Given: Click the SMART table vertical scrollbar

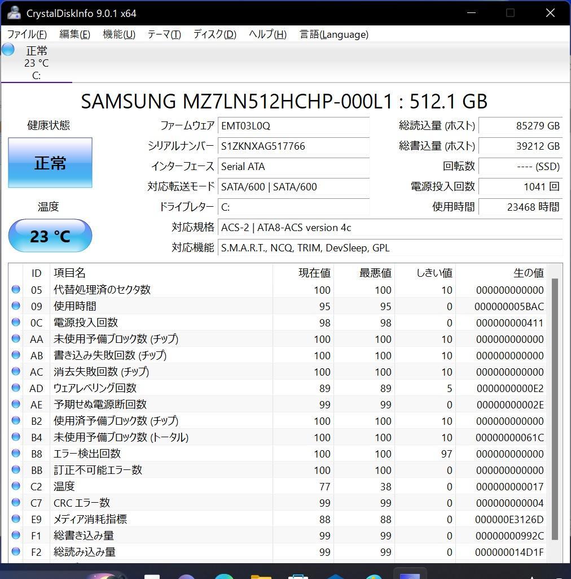Looking at the screenshot, I should 555,409.
